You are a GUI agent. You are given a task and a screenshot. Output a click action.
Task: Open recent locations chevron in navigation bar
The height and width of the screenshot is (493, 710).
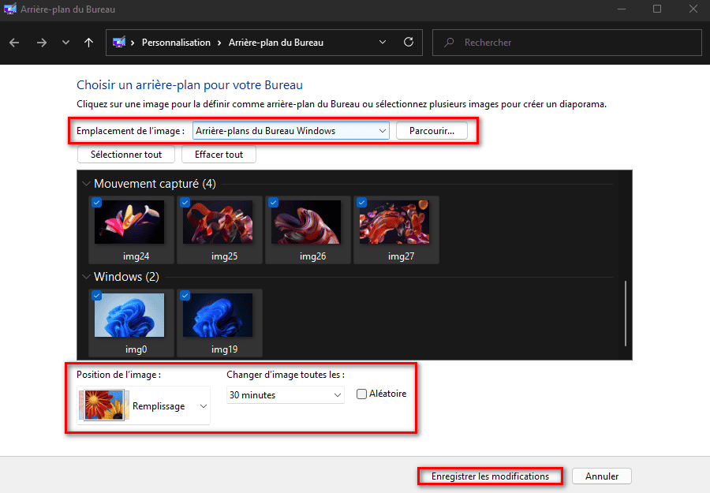pos(65,43)
